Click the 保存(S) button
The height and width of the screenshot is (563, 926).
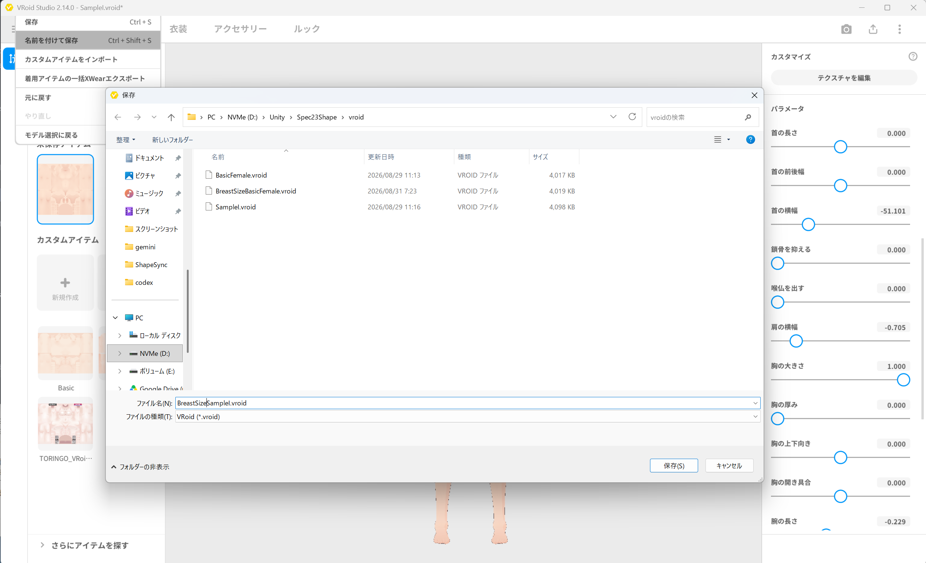pyautogui.click(x=674, y=466)
